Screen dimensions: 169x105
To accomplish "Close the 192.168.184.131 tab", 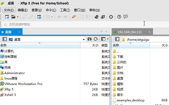I will tap(149, 32).
